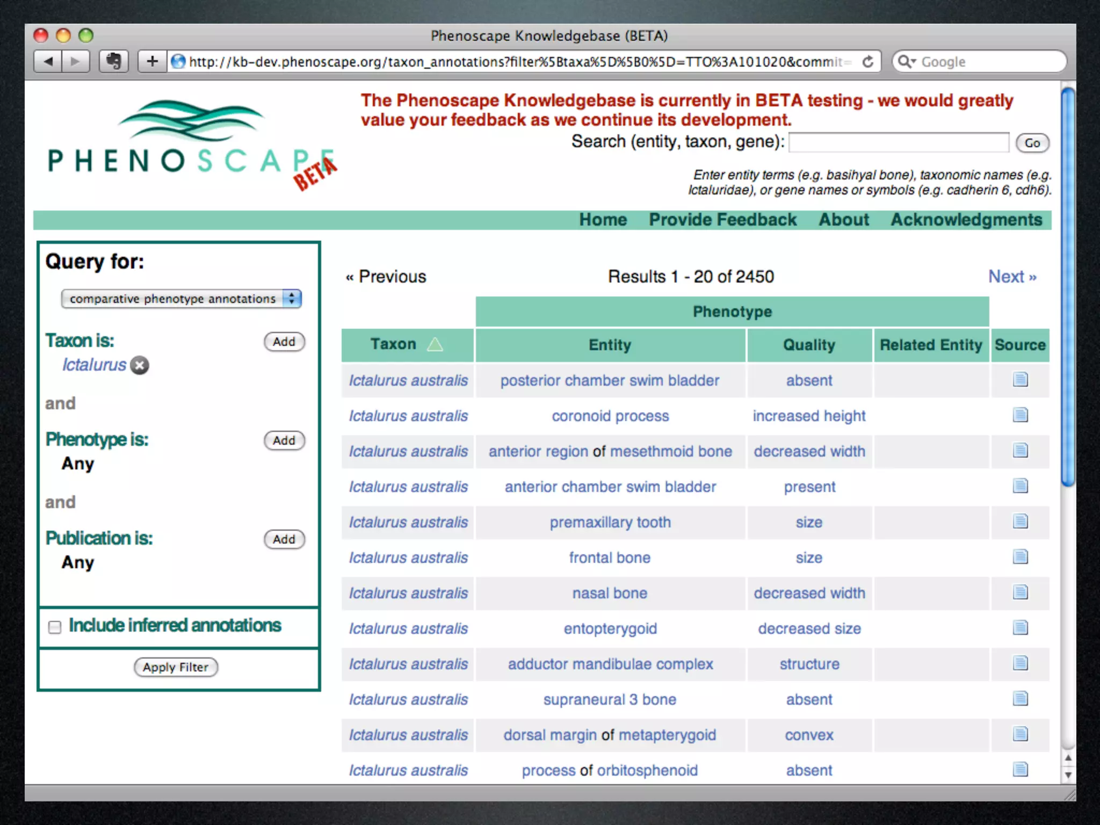Add a Phenotype filter
Screen dimensions: 1100x825
pyautogui.click(x=284, y=440)
